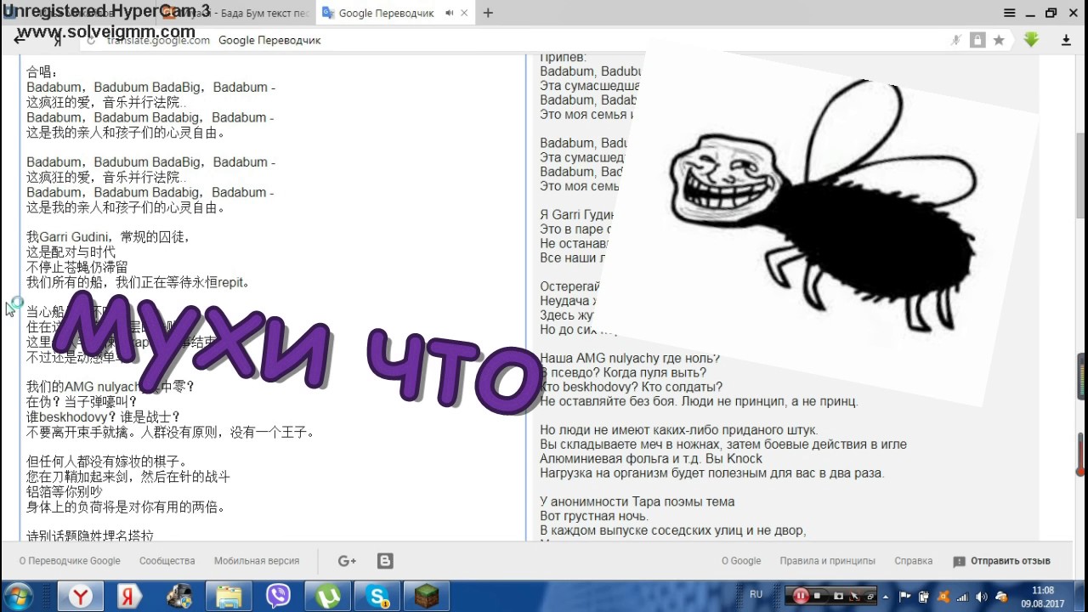Click the text 'Вот грустная ночь.'
This screenshot has width=1088, height=612.
coord(594,516)
